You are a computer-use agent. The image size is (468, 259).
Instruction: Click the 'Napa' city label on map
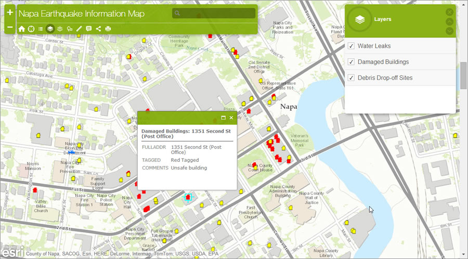pos(289,107)
